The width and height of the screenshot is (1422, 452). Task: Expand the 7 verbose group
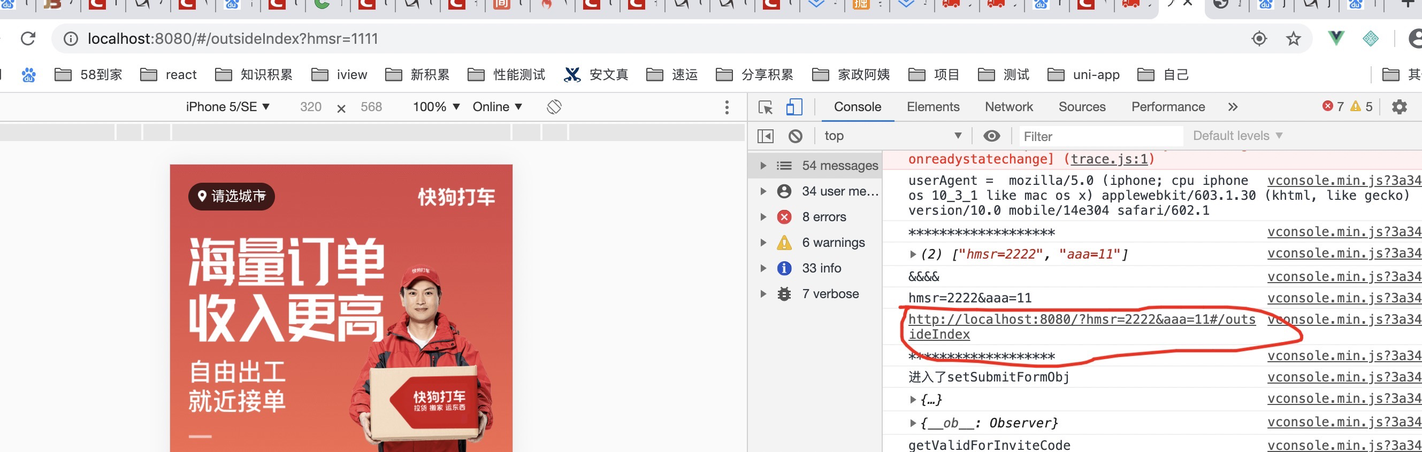tap(763, 294)
